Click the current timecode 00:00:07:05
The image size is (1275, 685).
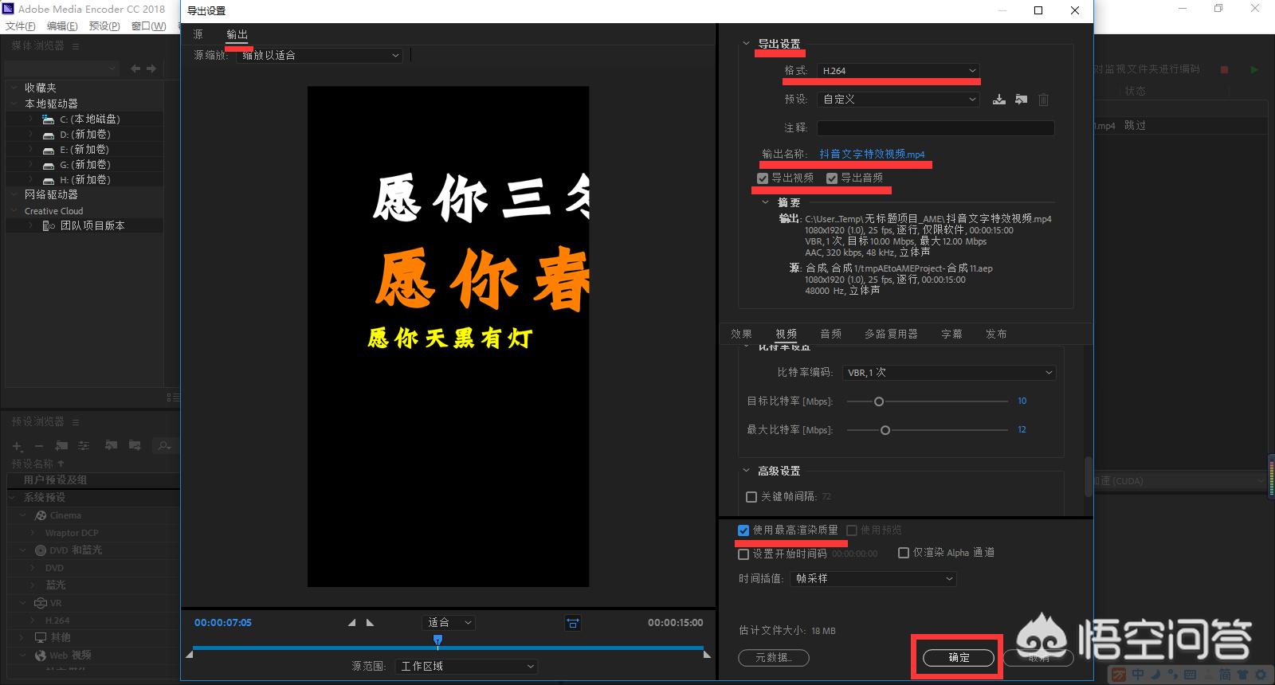click(223, 623)
